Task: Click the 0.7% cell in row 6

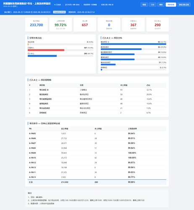Action: pyautogui.click(x=149, y=113)
